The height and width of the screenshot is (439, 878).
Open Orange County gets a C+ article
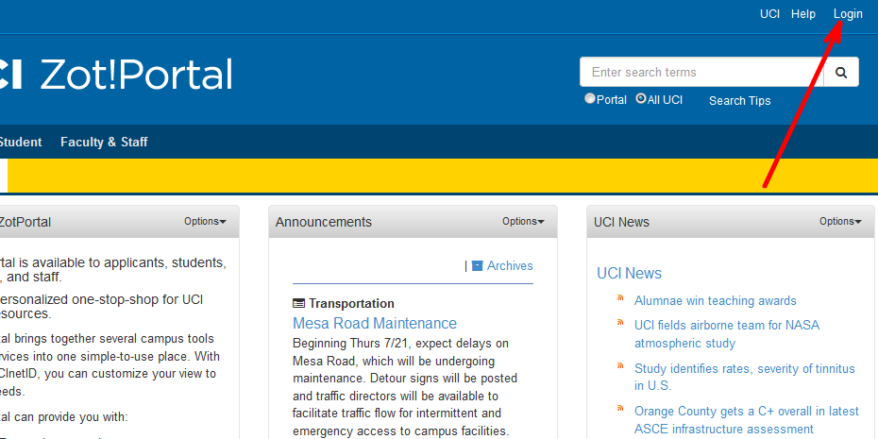pyautogui.click(x=747, y=420)
